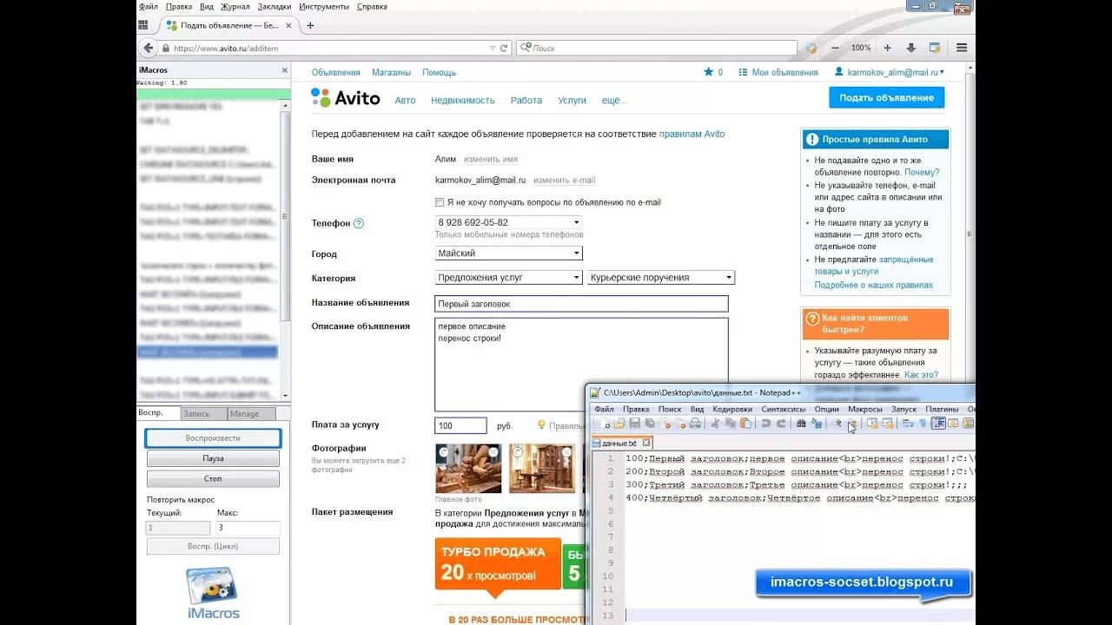Toggle Show Indent Guide icon in Notepad++
The width and height of the screenshot is (1112, 625).
pyautogui.click(x=938, y=424)
